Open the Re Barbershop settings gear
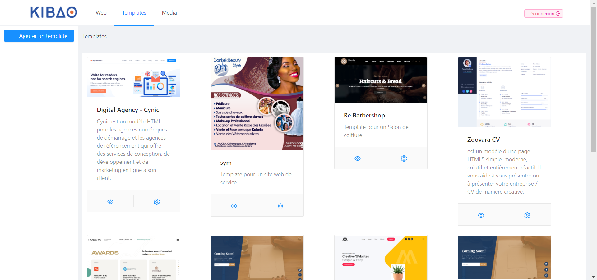 [x=404, y=158]
